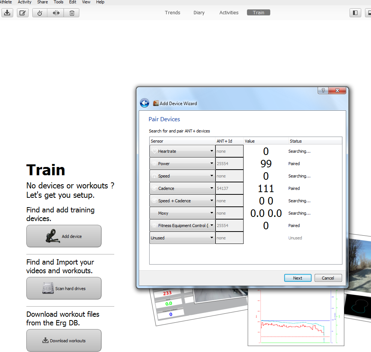This screenshot has width=371, height=352.
Task: Click the hard drive icon on Scan hard drives
Action: [x=48, y=288]
